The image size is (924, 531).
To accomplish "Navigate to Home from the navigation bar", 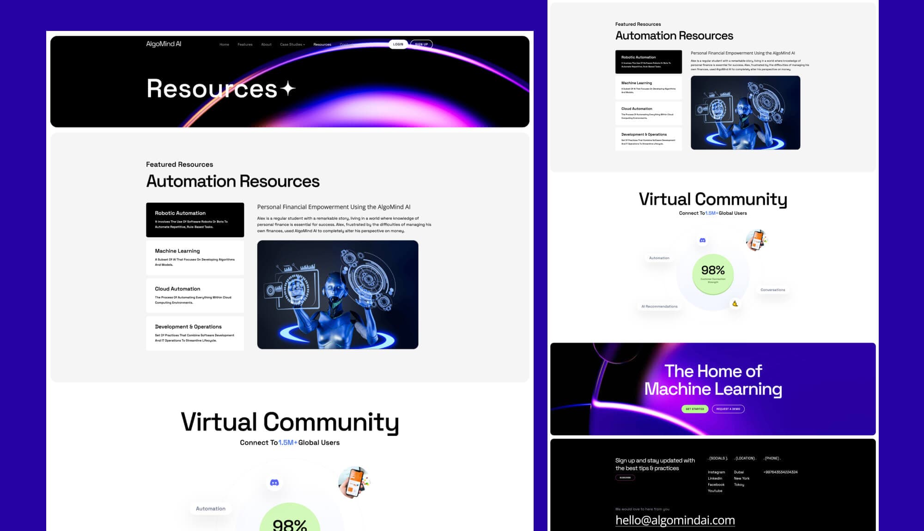I will pos(225,44).
